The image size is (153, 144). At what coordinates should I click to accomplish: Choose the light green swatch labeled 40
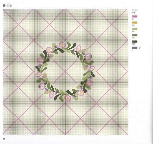coord(135,29)
